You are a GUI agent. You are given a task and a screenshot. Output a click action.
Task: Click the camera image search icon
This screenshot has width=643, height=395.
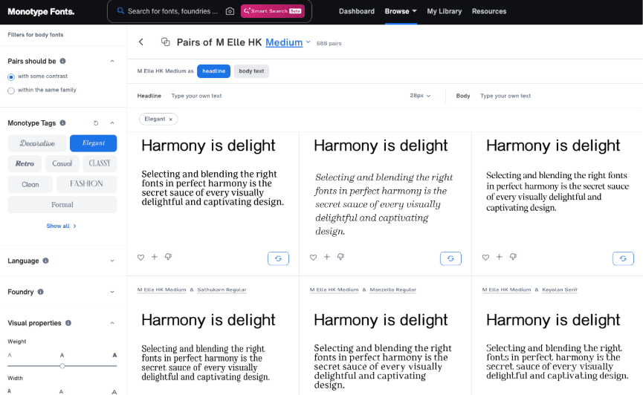coord(230,11)
